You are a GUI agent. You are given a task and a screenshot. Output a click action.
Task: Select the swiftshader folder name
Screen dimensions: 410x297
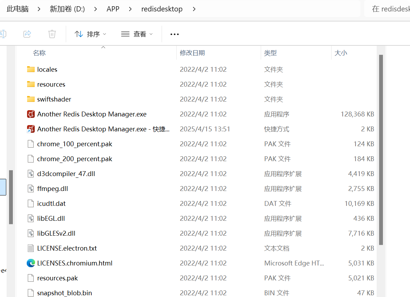point(54,99)
